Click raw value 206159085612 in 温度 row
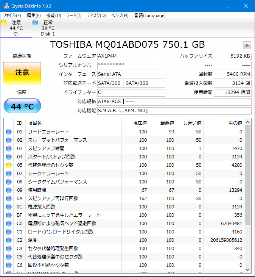Screen dimensions: 255x277 226,240
